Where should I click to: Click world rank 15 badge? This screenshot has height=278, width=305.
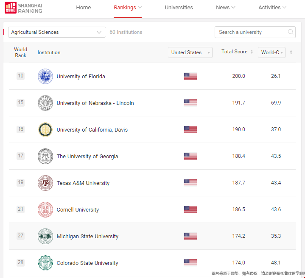pos(21,102)
